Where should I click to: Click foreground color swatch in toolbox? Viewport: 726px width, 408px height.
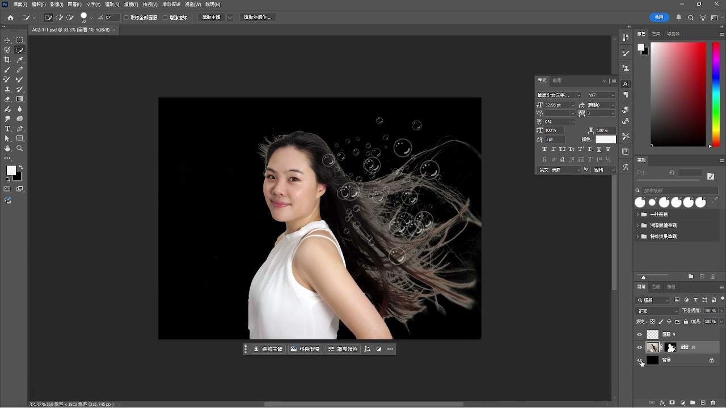(x=11, y=171)
